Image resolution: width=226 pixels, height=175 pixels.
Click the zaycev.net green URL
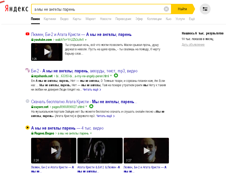pos(41,107)
